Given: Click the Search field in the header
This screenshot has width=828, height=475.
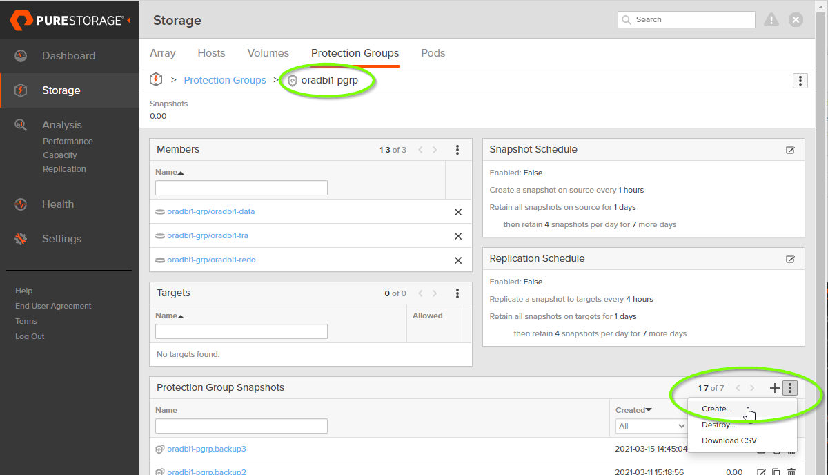Looking at the screenshot, I should [687, 20].
